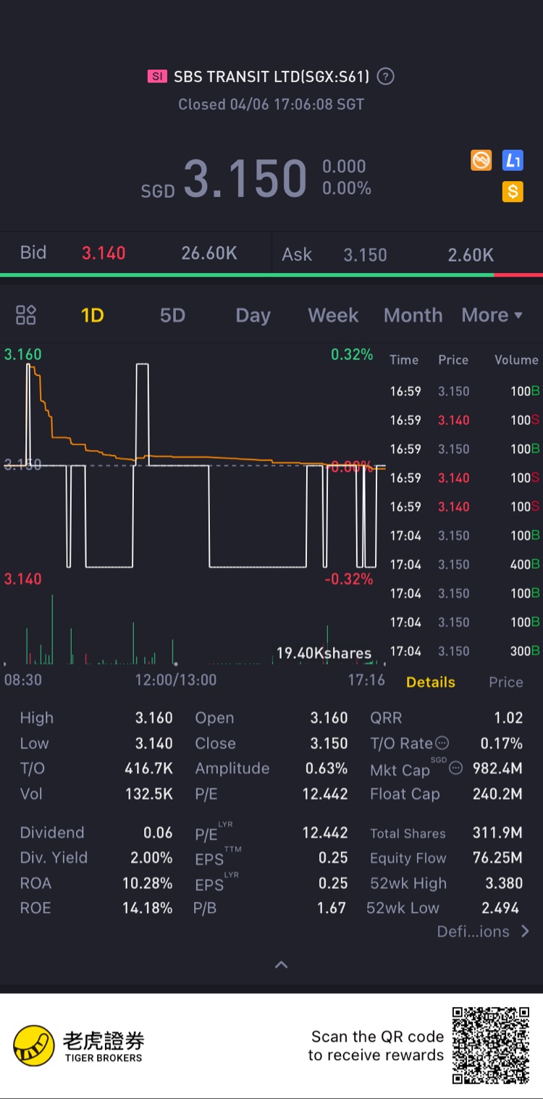Tap the Bid volume 26.60K
Screen dimensions: 543x1099
click(x=209, y=253)
